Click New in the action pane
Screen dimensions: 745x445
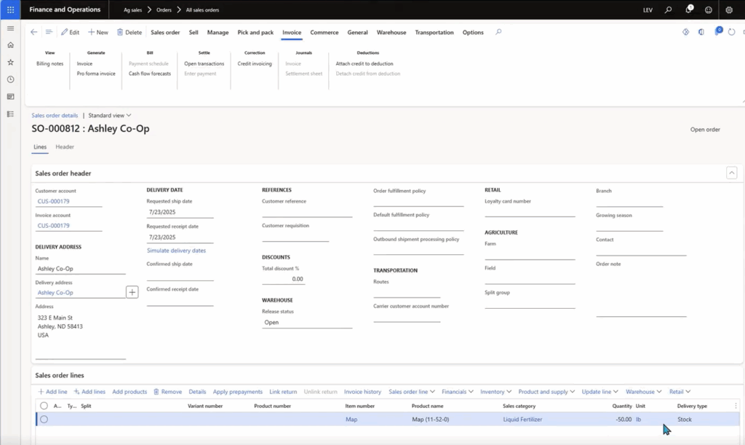[x=98, y=32]
